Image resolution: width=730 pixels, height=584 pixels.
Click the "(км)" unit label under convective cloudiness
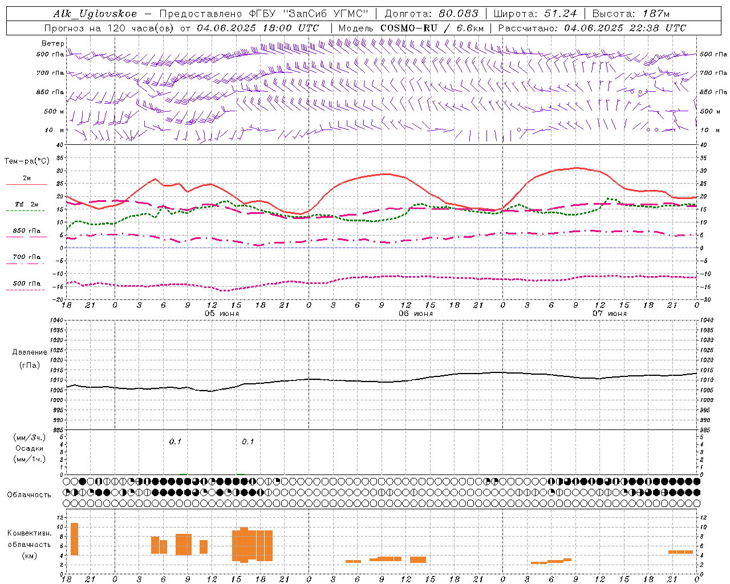click(29, 555)
